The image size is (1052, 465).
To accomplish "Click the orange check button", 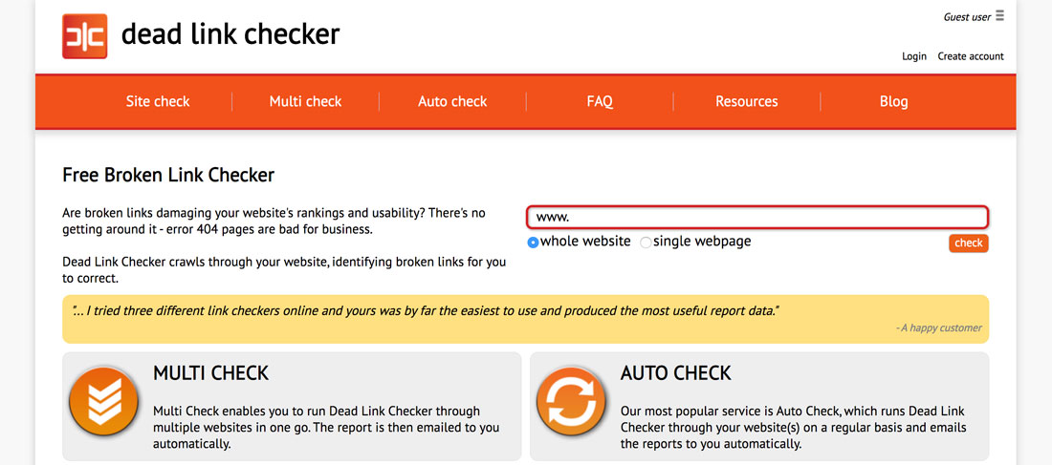I will coord(968,243).
